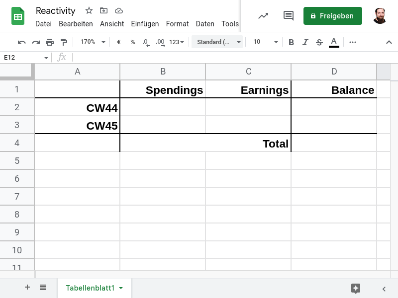Screen dimensions: 398x298
Task: Select the paint format roller tool
Action: [x=64, y=42]
